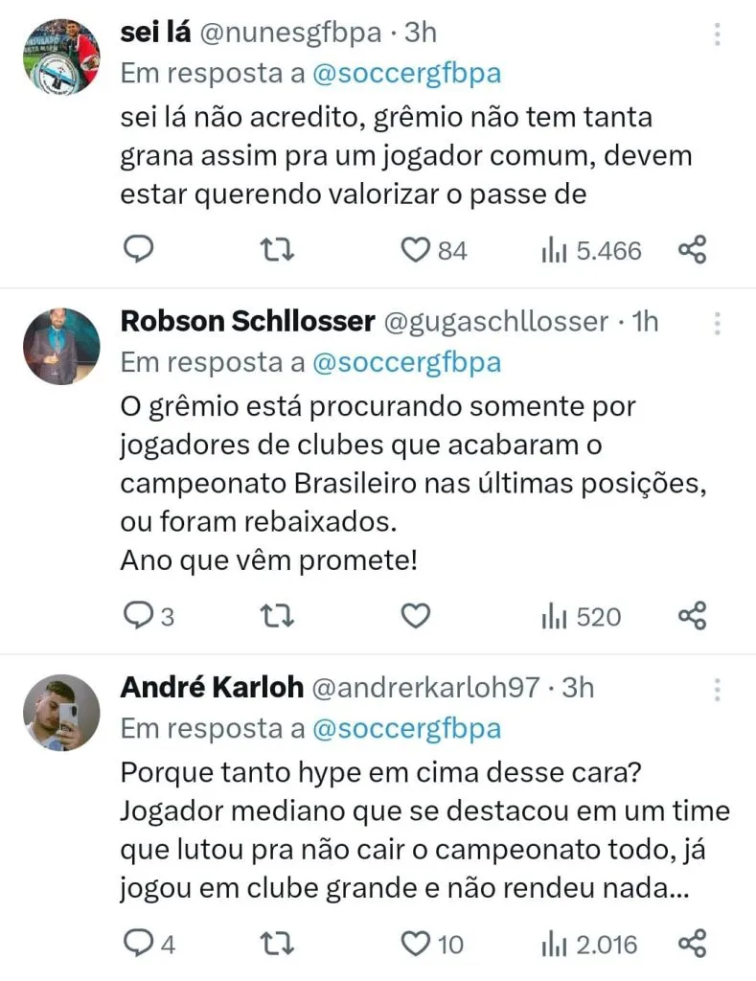View analytics showing 5.466 views
Screen dimensions: 756x981
[554, 250]
